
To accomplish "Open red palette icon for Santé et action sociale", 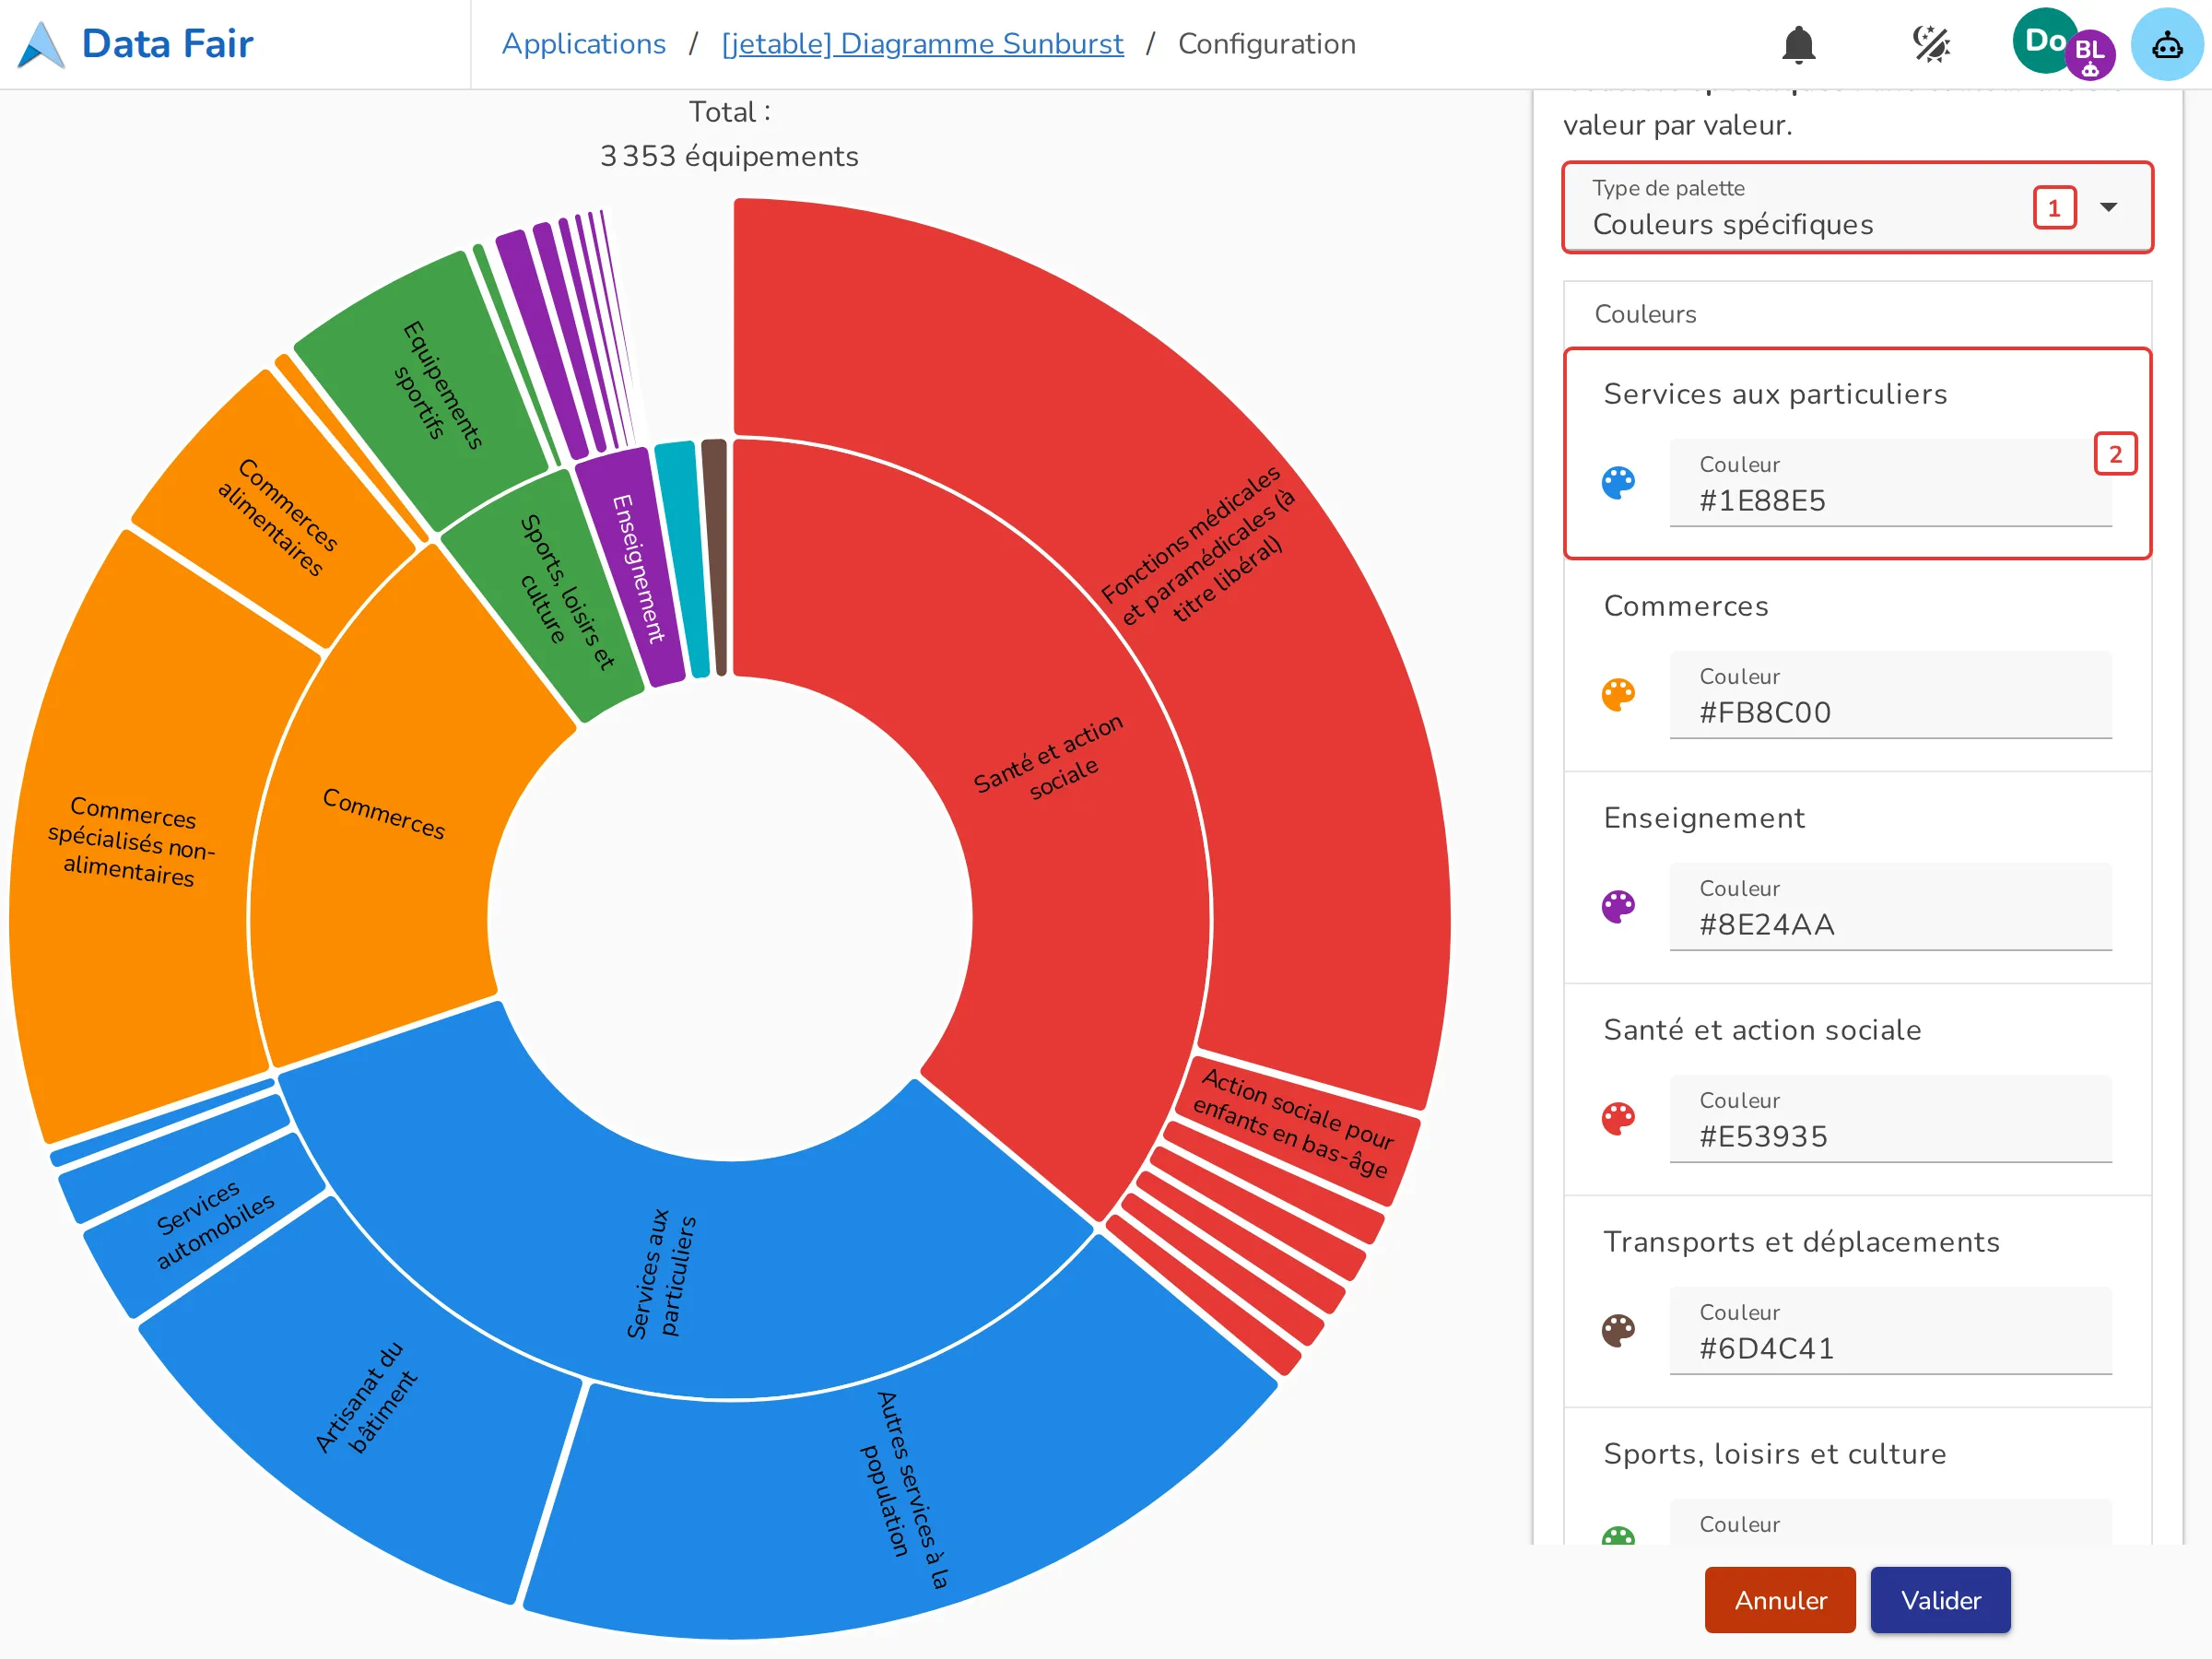I will 1618,1119.
